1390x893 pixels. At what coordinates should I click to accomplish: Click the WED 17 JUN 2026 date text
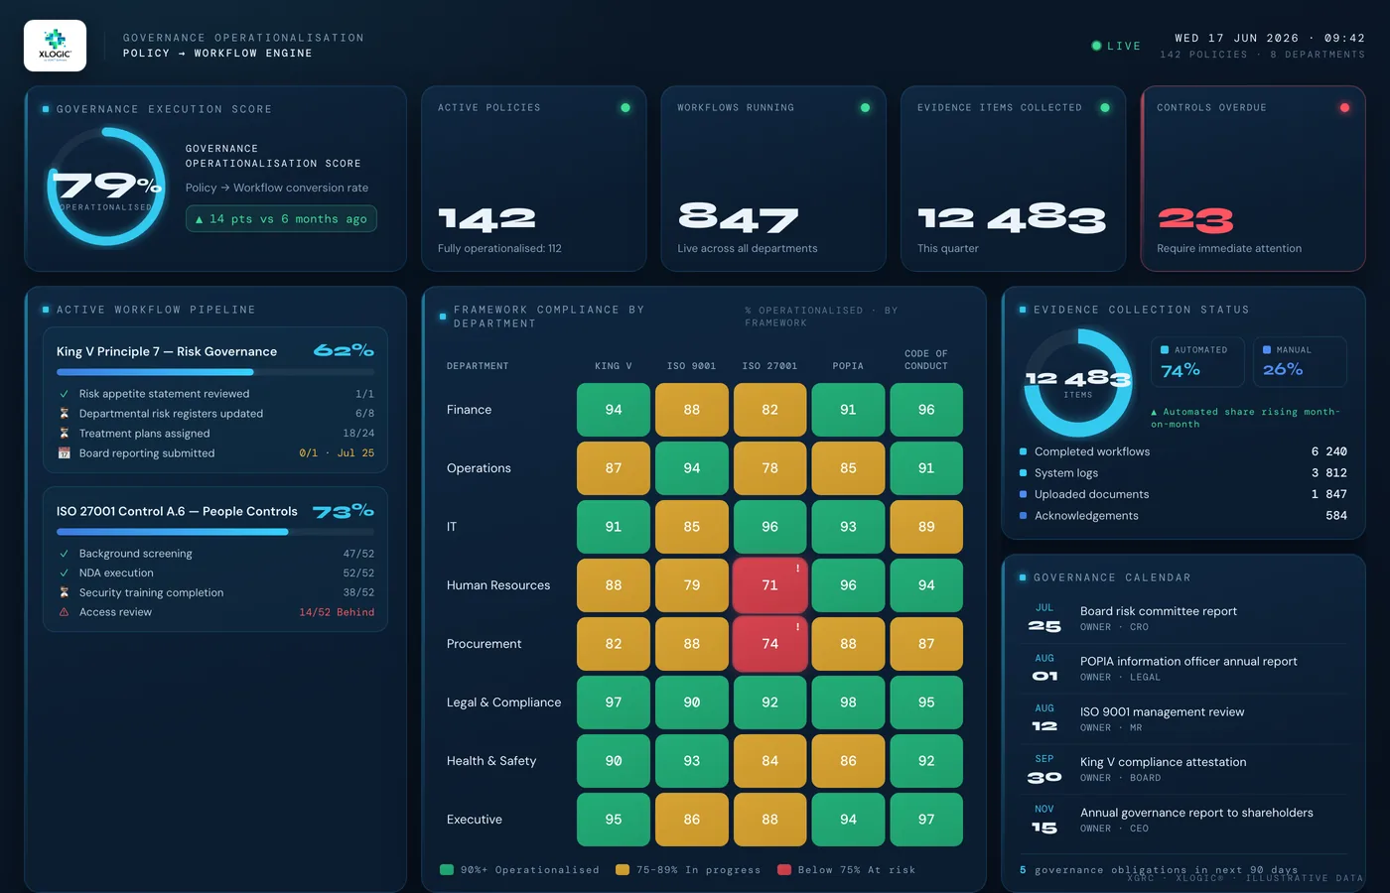[1237, 38]
